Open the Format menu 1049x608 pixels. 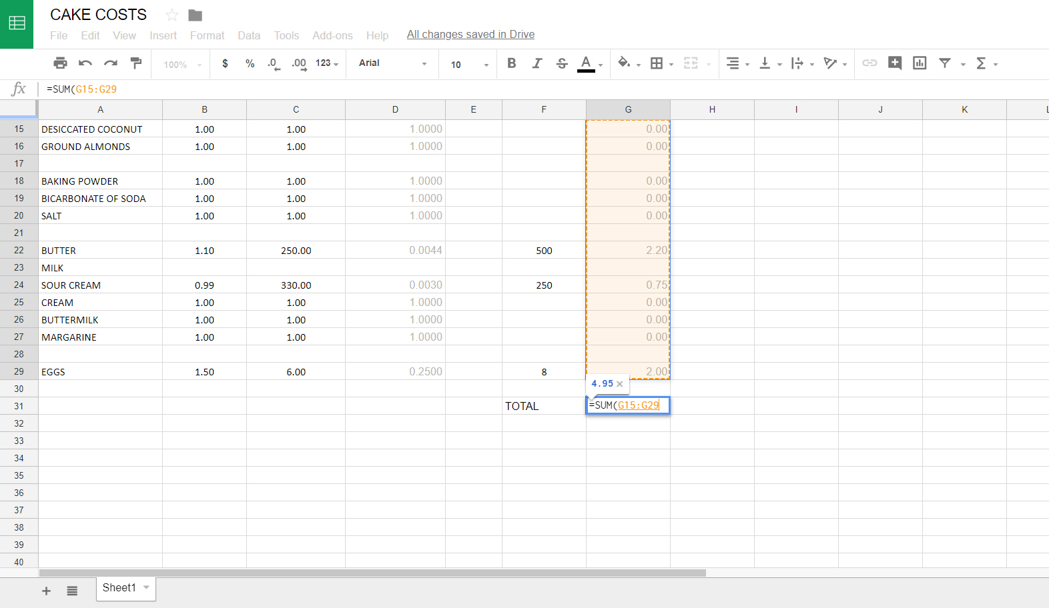[x=207, y=35]
